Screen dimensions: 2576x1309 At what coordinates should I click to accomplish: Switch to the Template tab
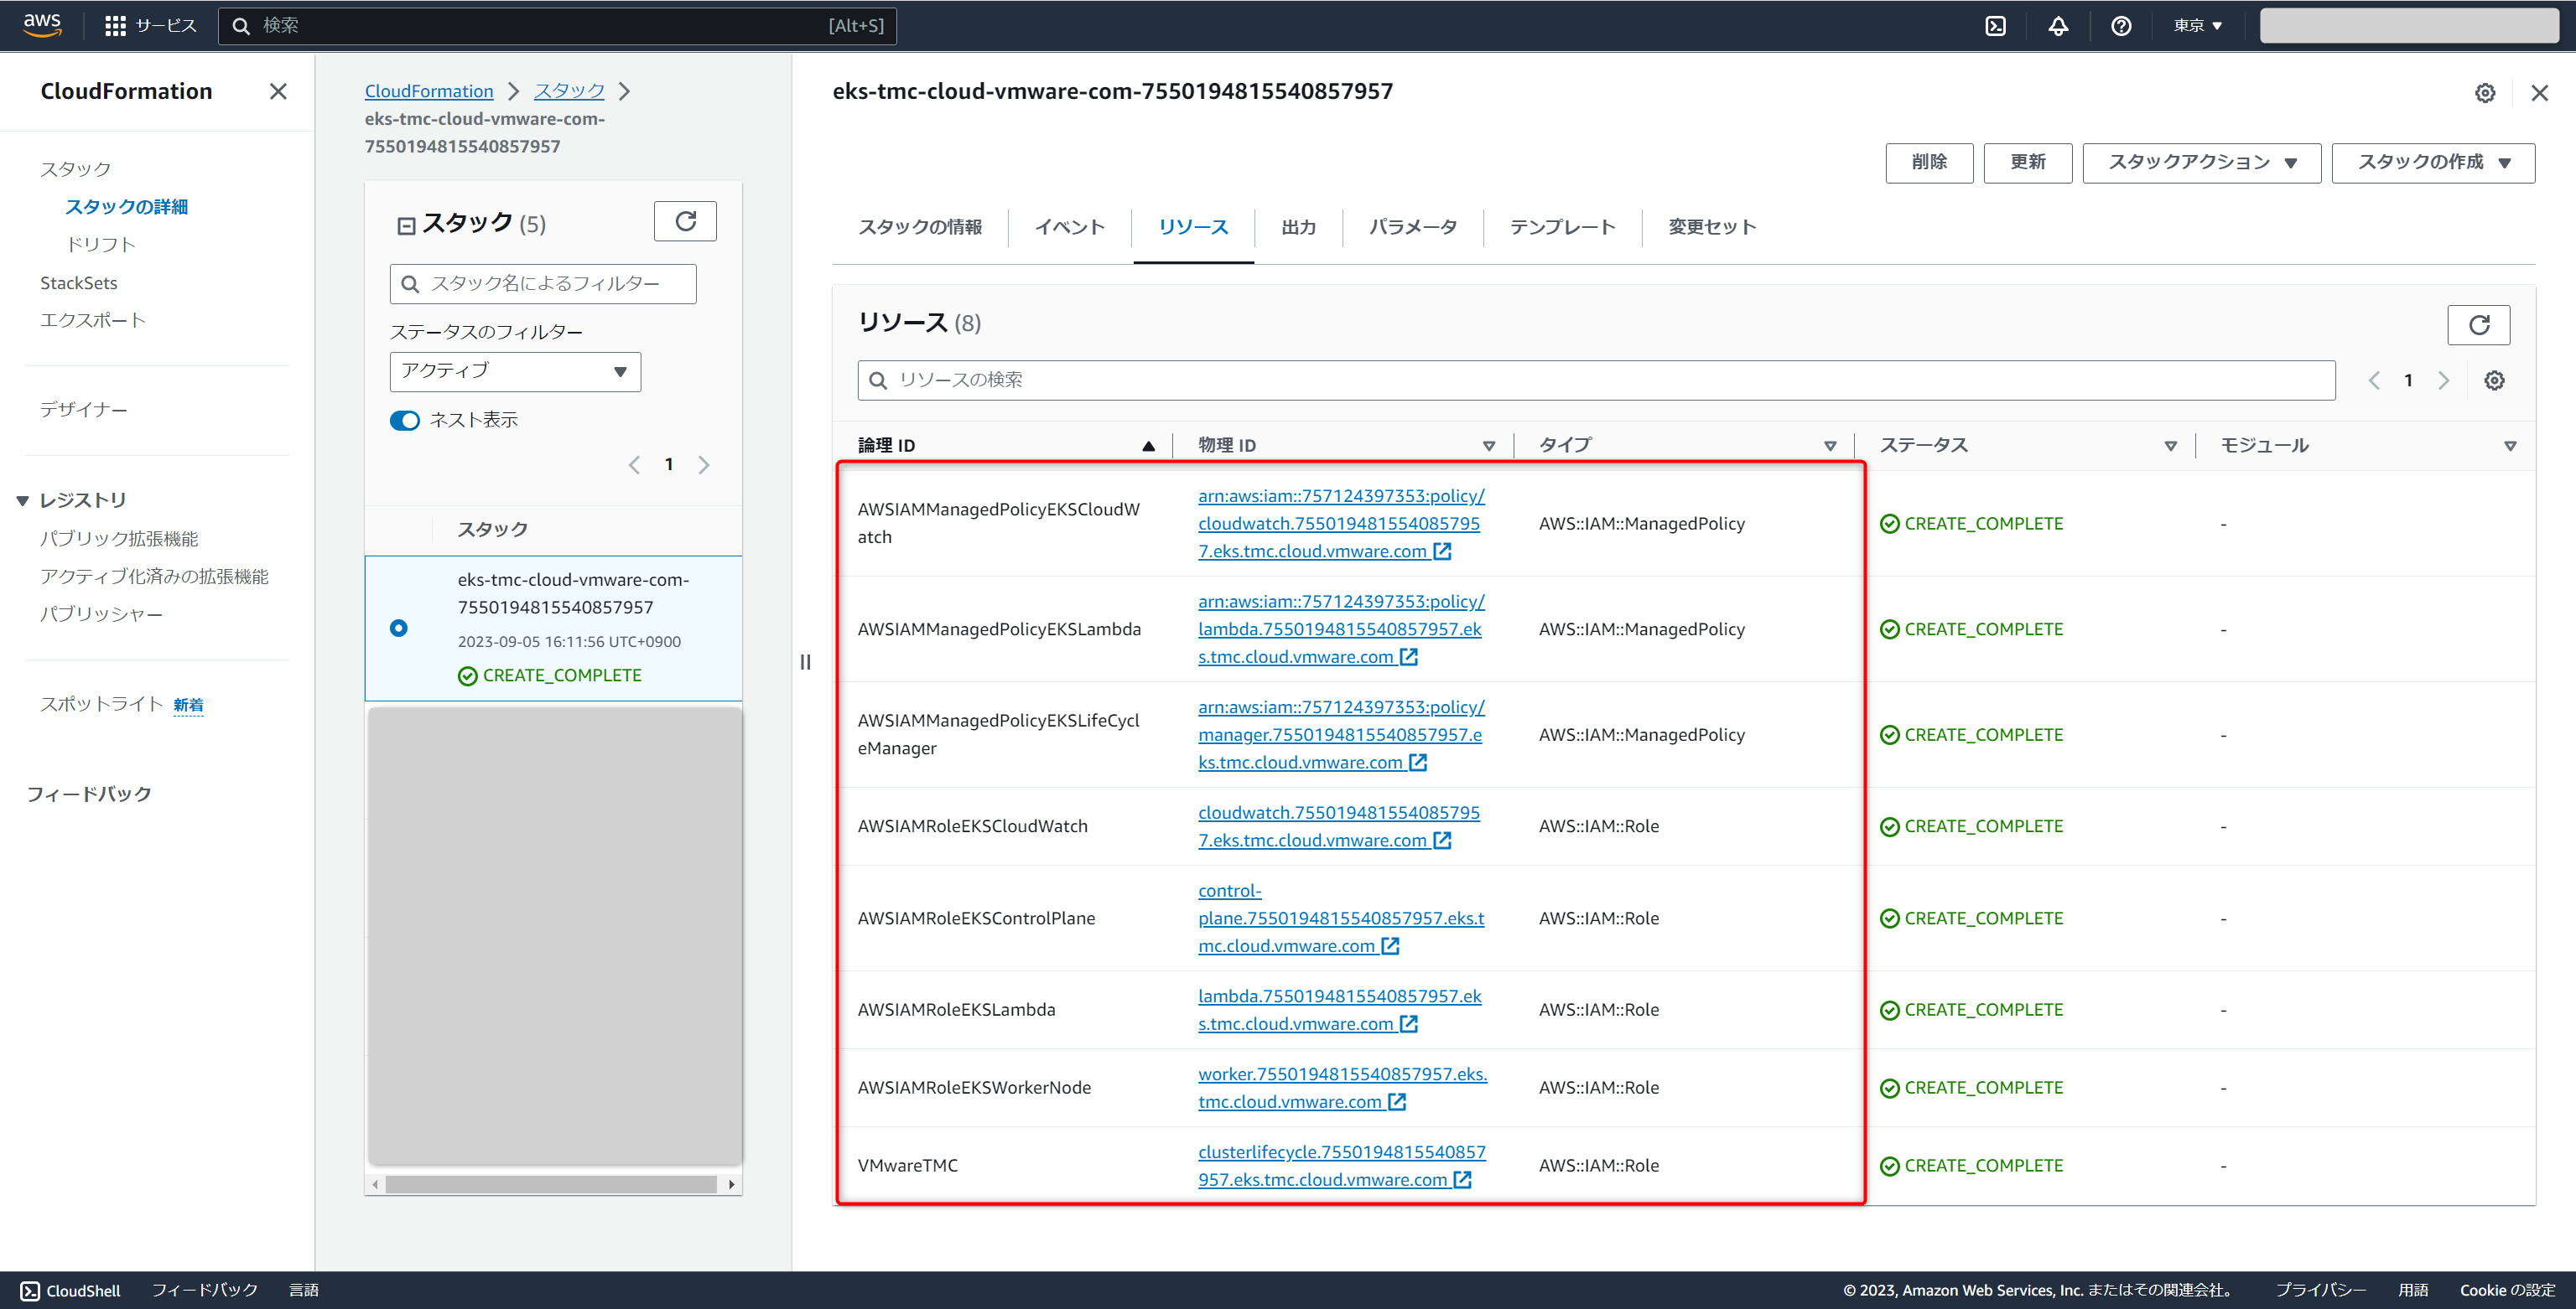click(x=1562, y=227)
